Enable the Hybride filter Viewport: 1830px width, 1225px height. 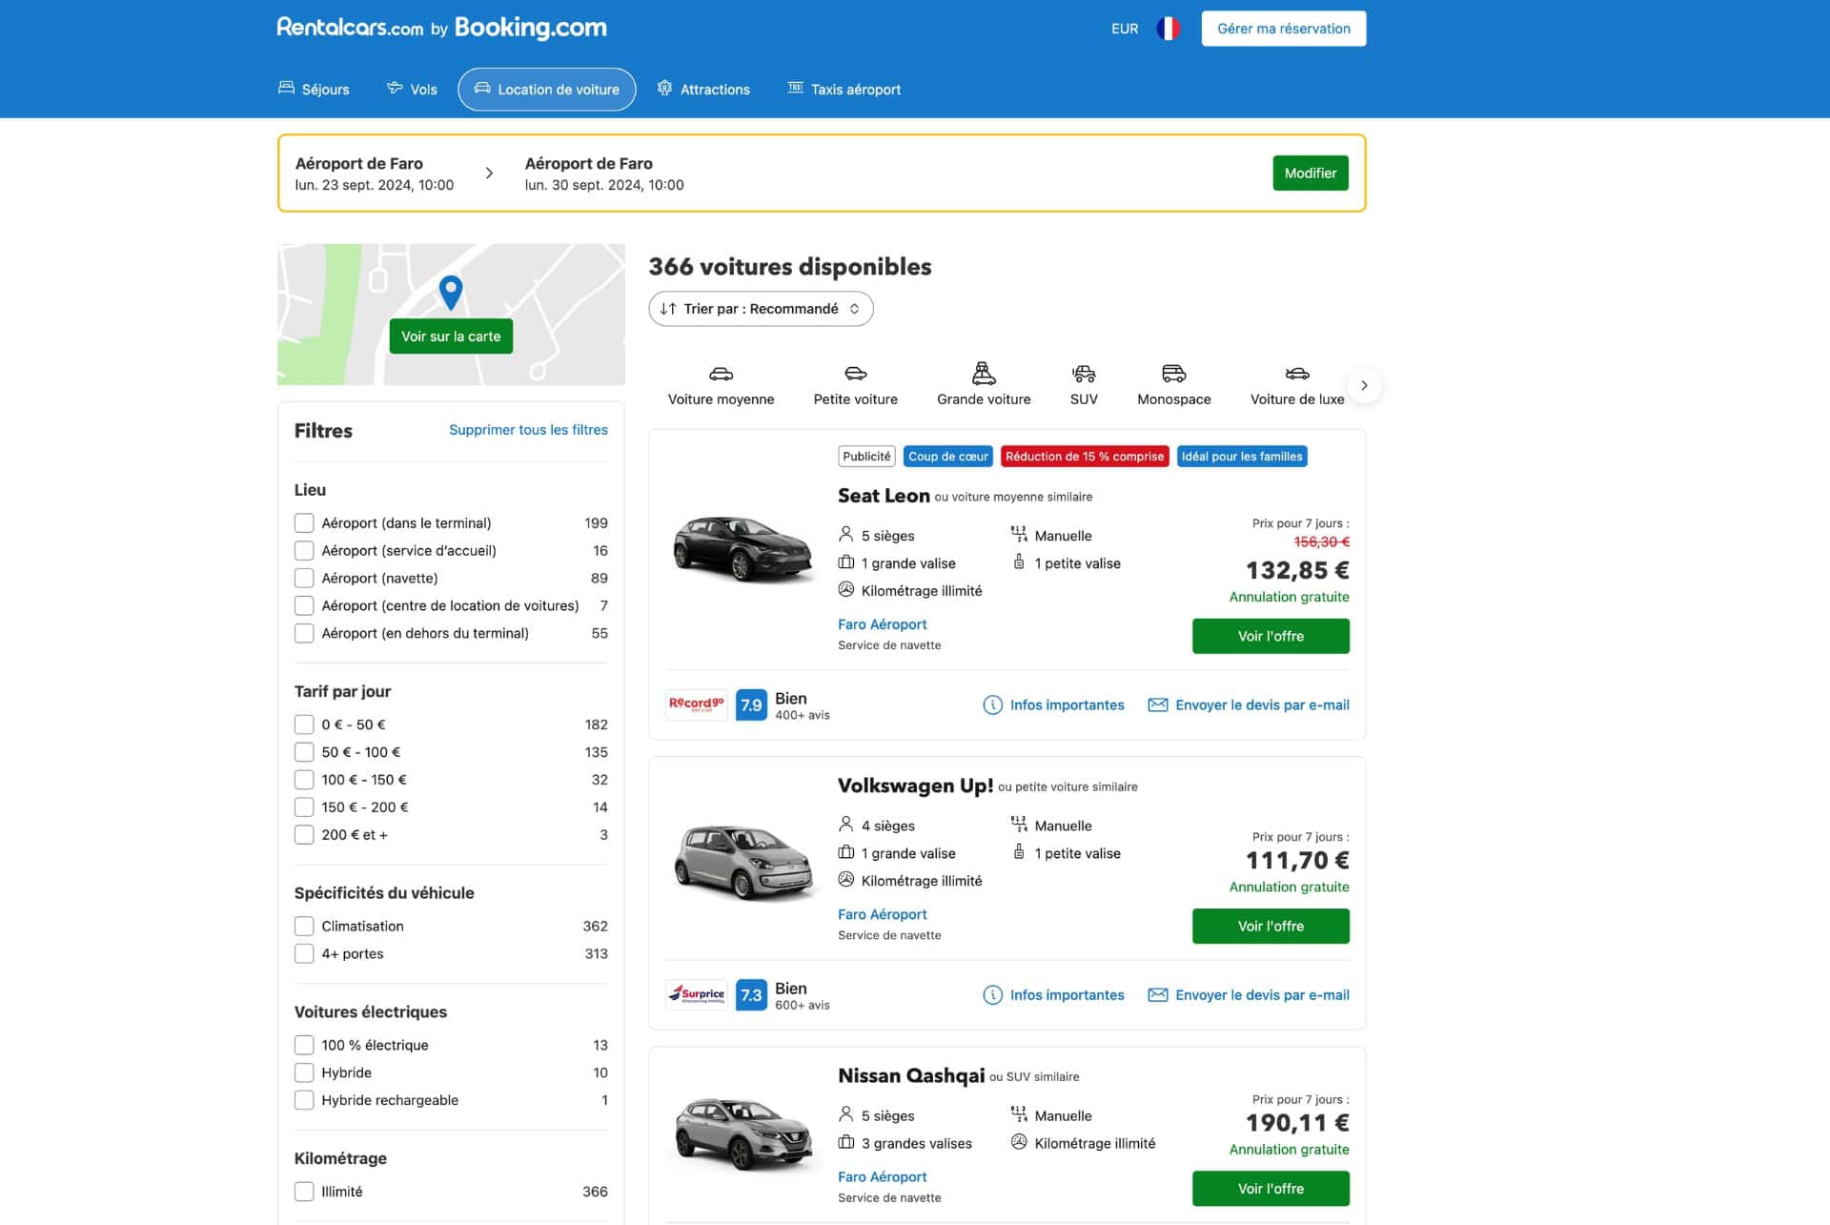click(x=304, y=1072)
